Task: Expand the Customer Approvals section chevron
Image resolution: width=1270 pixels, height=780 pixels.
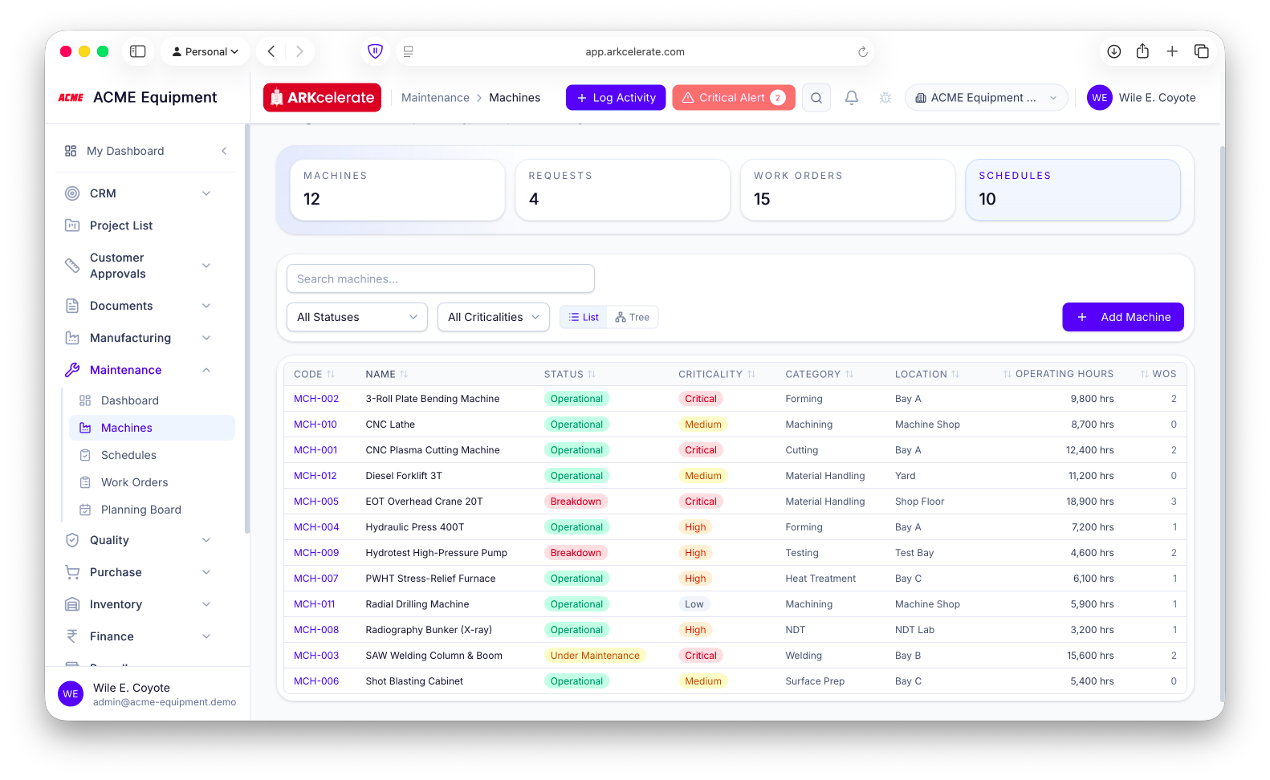Action: point(206,266)
